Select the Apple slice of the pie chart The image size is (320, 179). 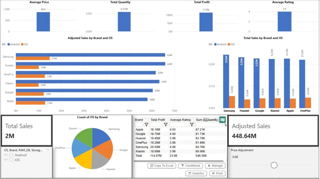pyautogui.click(x=84, y=160)
